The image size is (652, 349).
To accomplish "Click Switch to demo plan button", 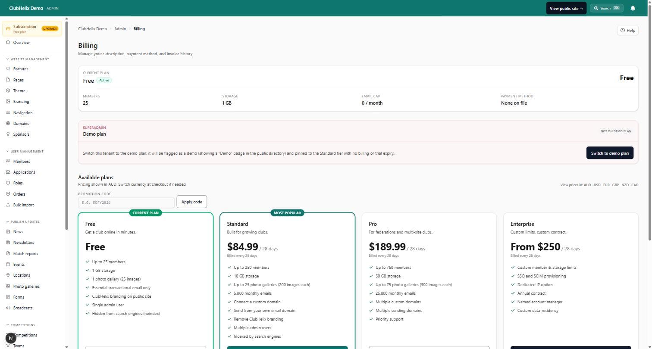I will click(610, 153).
